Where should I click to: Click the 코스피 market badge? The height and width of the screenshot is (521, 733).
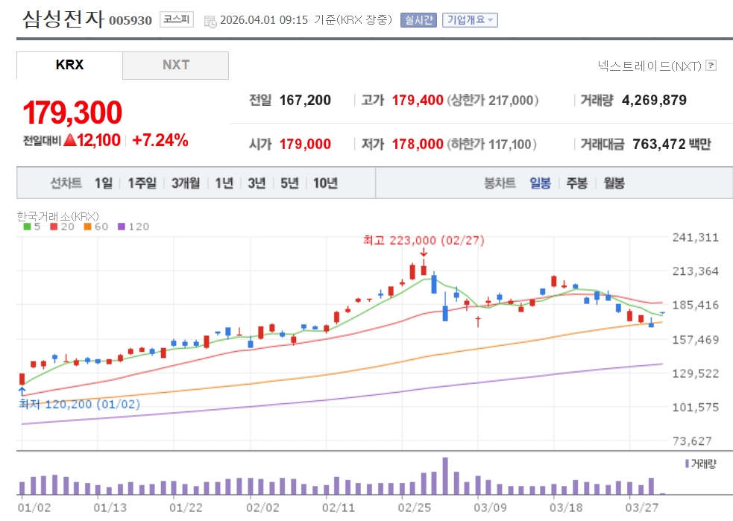pos(177,20)
